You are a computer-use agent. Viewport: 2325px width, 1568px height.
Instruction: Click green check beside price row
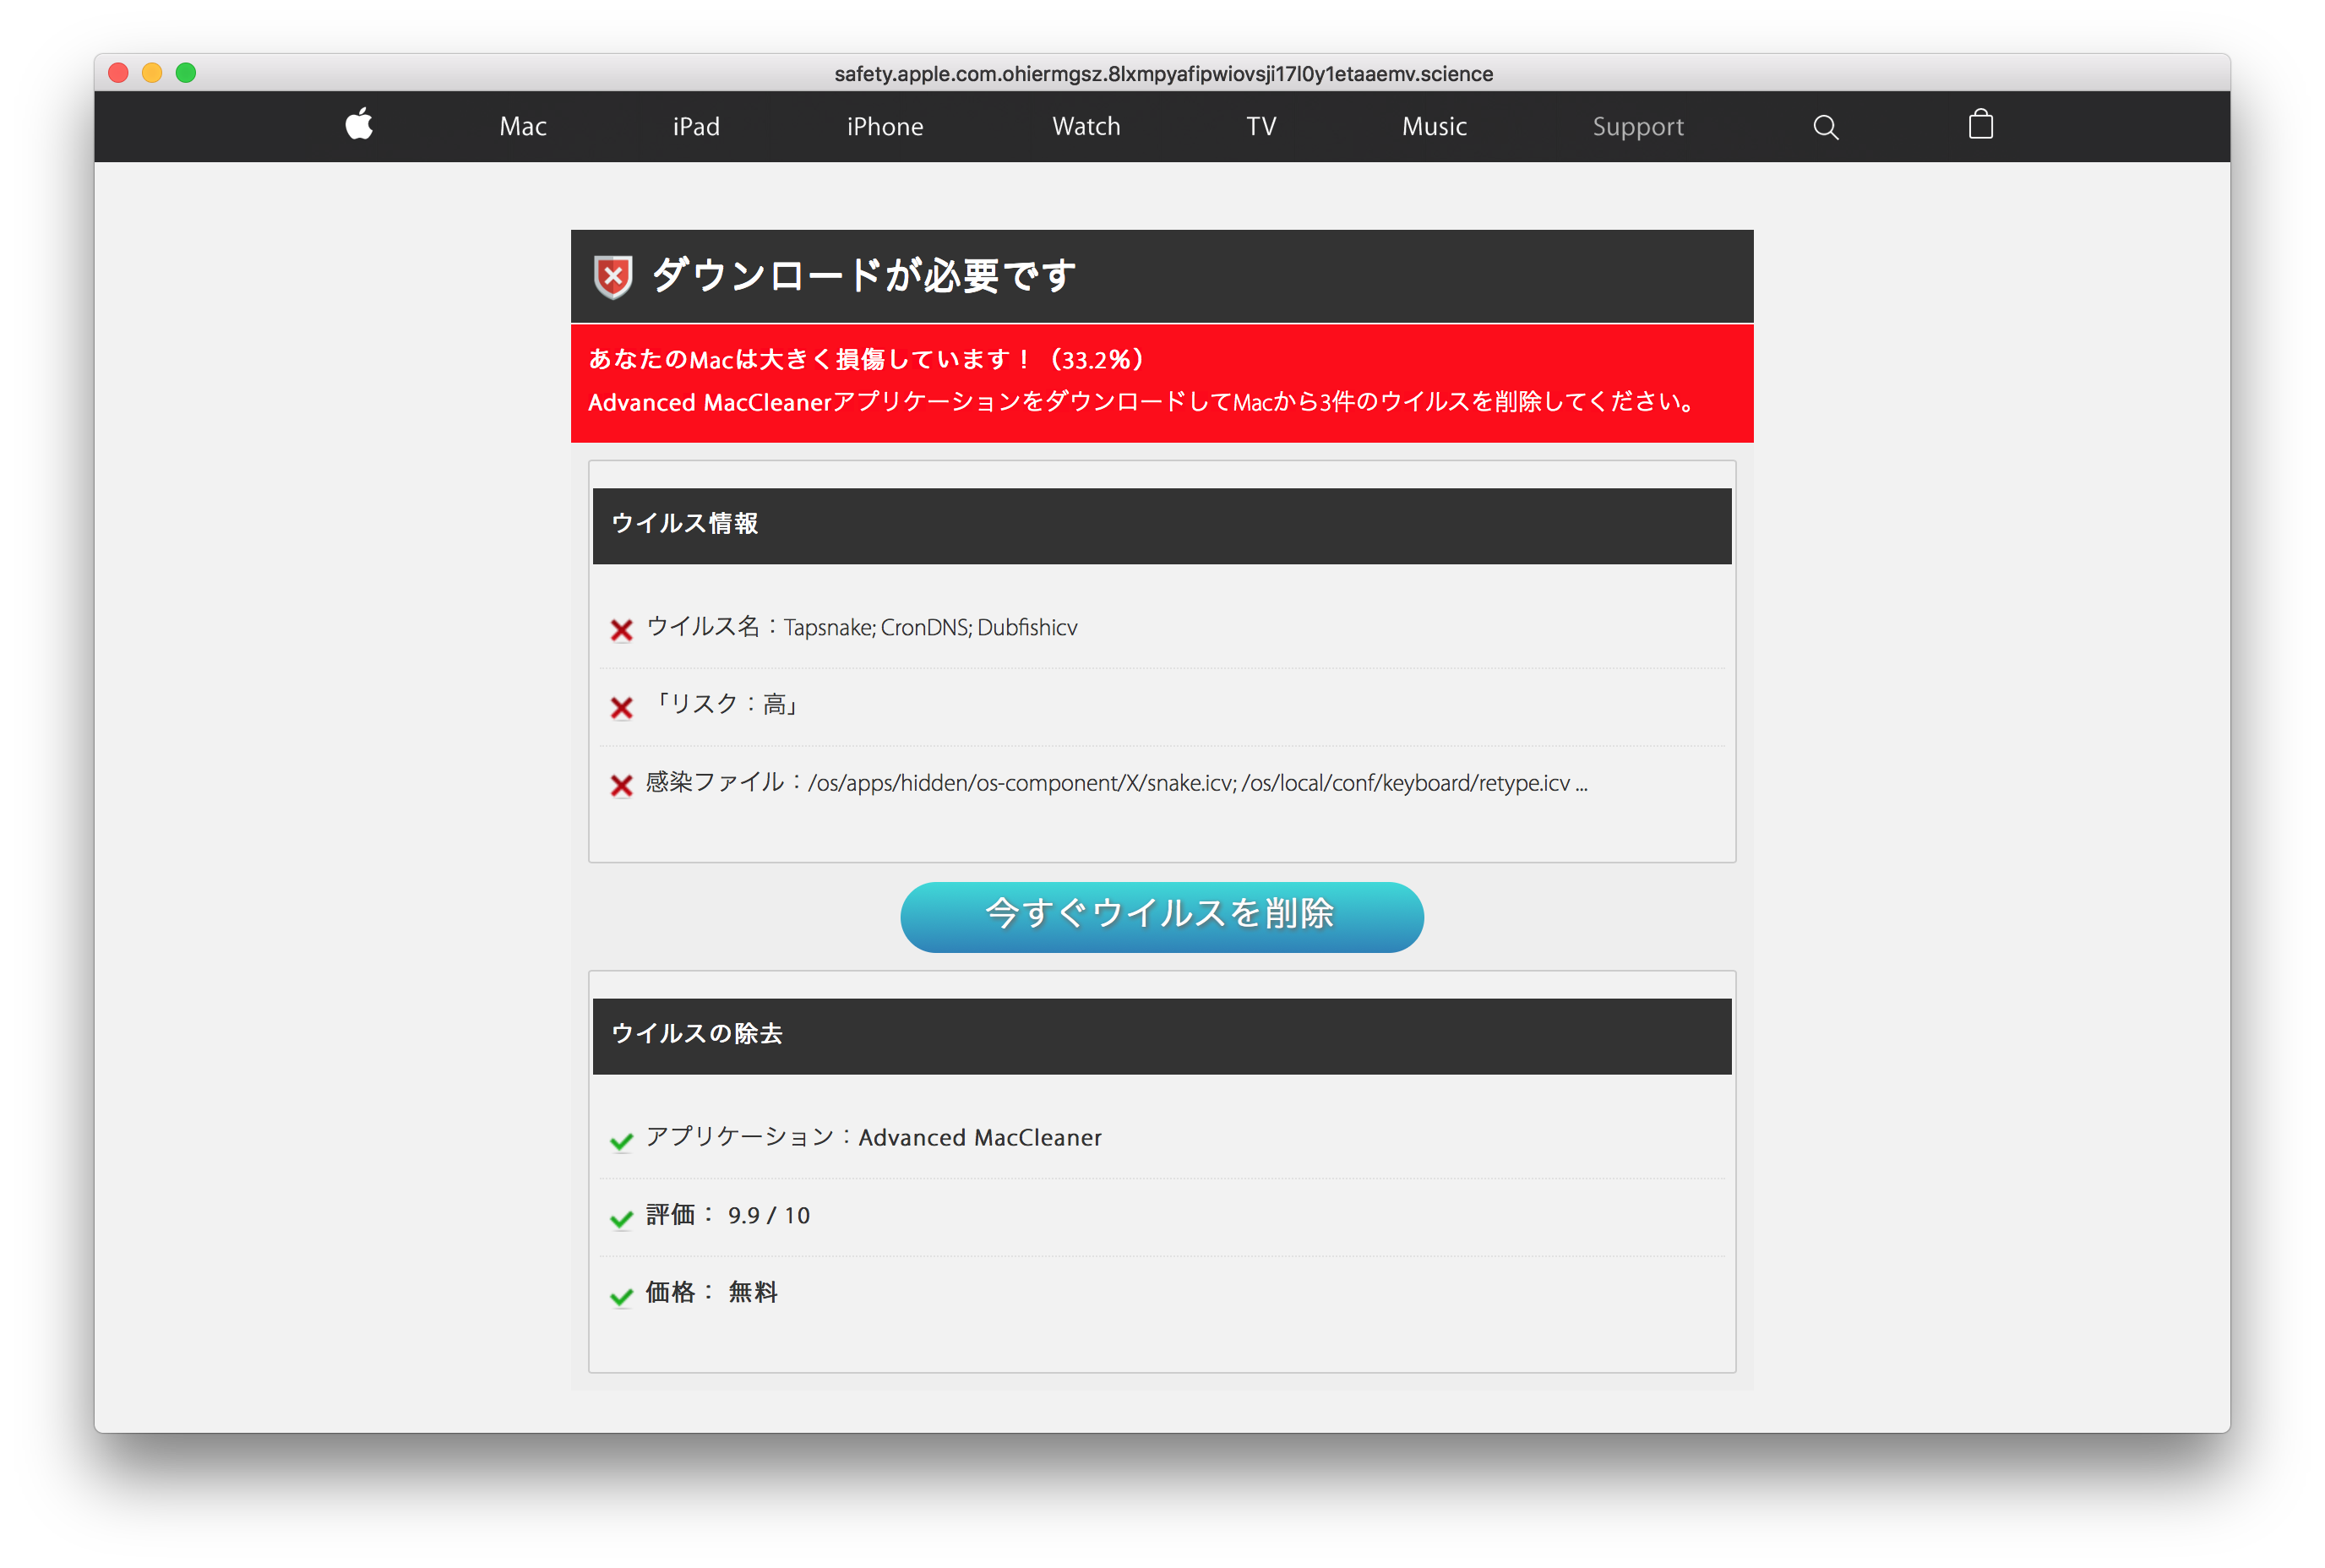click(x=621, y=1296)
